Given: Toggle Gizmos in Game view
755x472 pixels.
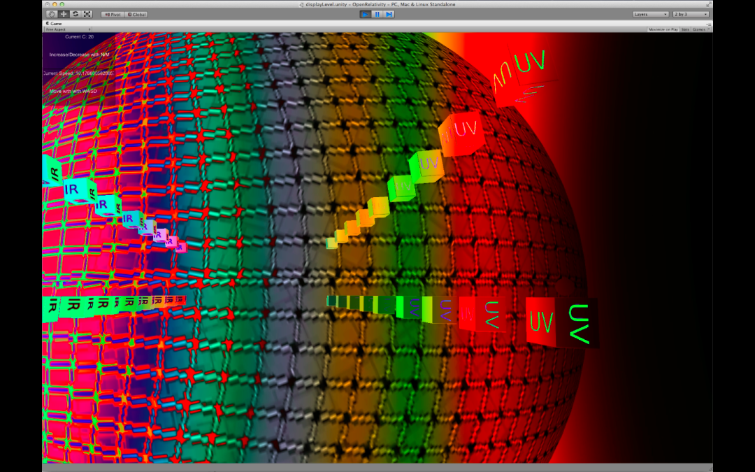Looking at the screenshot, I should coord(698,29).
